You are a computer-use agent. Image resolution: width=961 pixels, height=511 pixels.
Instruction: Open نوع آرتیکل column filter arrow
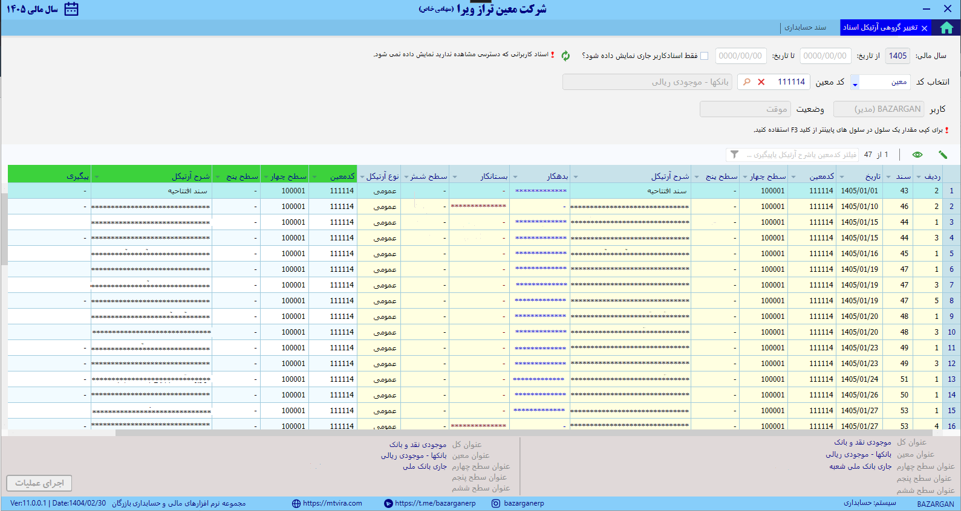[362, 177]
